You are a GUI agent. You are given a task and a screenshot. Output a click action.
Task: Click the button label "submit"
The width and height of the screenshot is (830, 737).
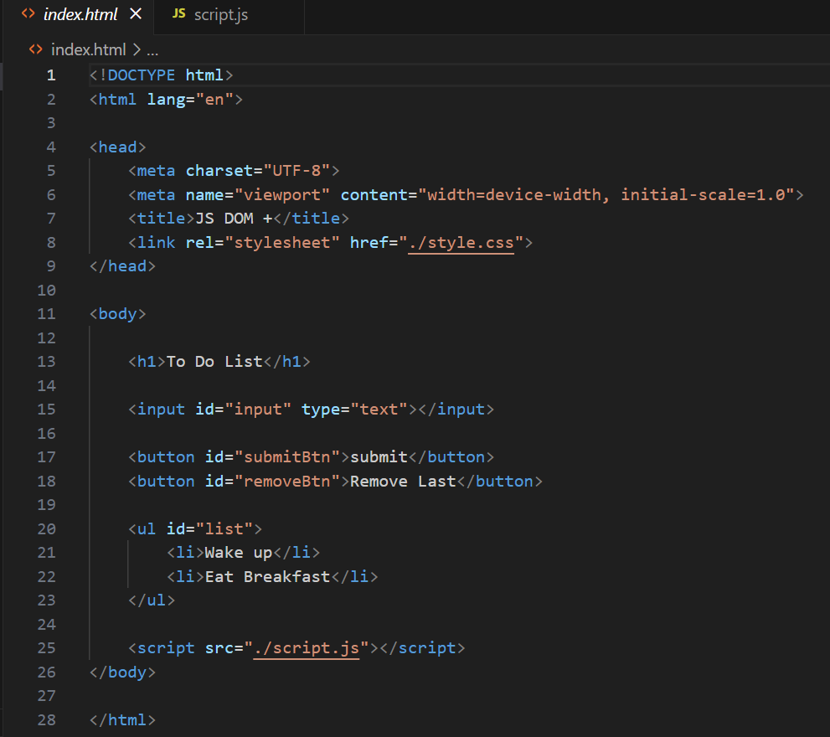379,457
